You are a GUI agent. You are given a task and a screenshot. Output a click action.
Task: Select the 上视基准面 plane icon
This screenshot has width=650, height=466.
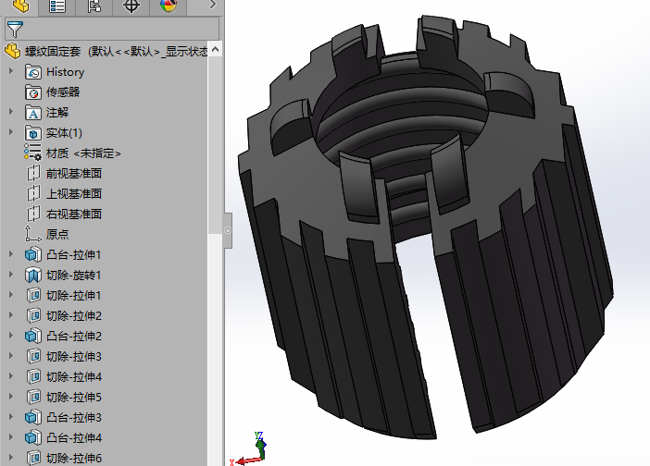click(x=33, y=193)
